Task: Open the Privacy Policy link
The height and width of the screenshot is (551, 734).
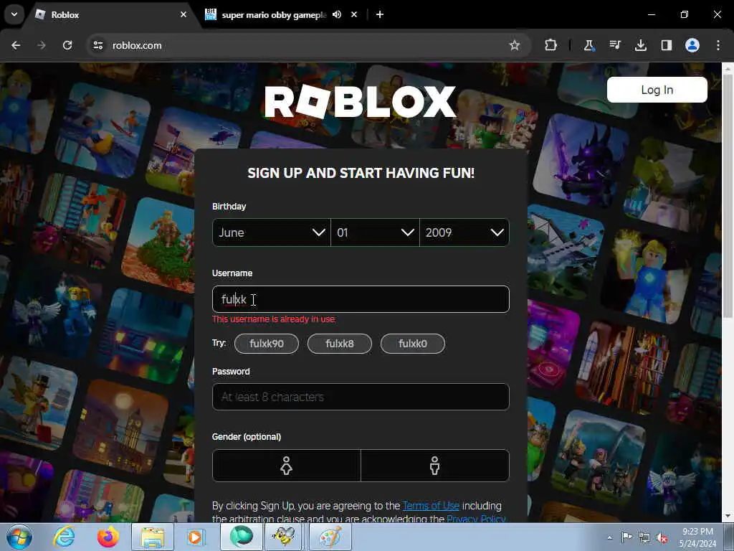Action: (476, 518)
